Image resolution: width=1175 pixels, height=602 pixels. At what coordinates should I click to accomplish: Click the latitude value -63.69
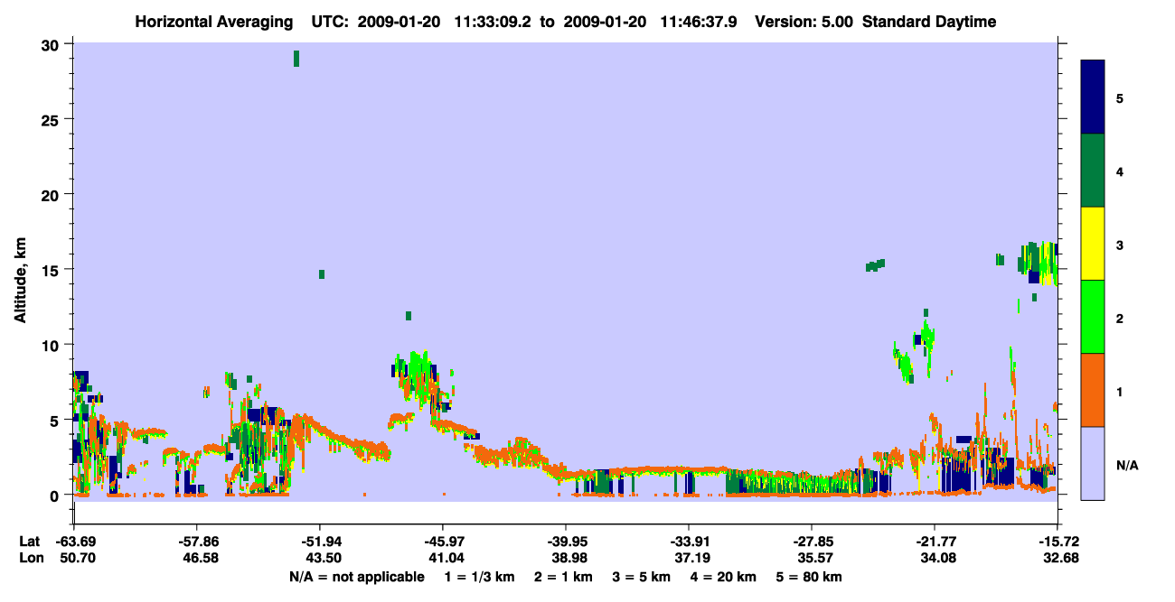(x=74, y=542)
